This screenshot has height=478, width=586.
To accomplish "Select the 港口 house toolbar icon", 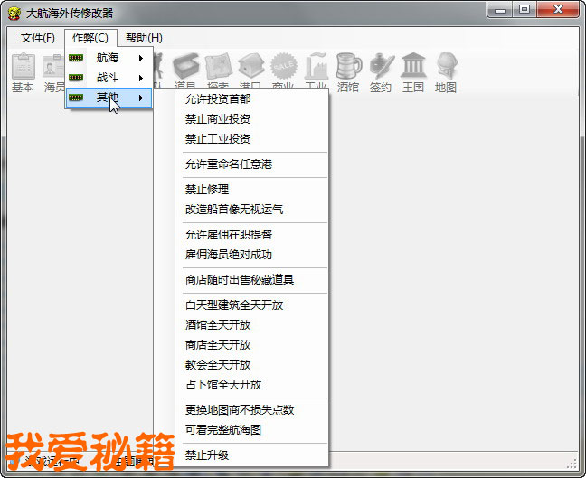I will pyautogui.click(x=250, y=71).
